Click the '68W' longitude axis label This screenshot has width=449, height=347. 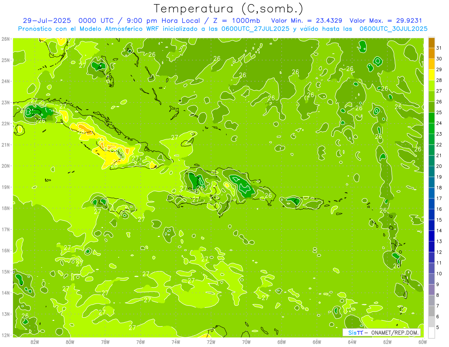point(282,342)
